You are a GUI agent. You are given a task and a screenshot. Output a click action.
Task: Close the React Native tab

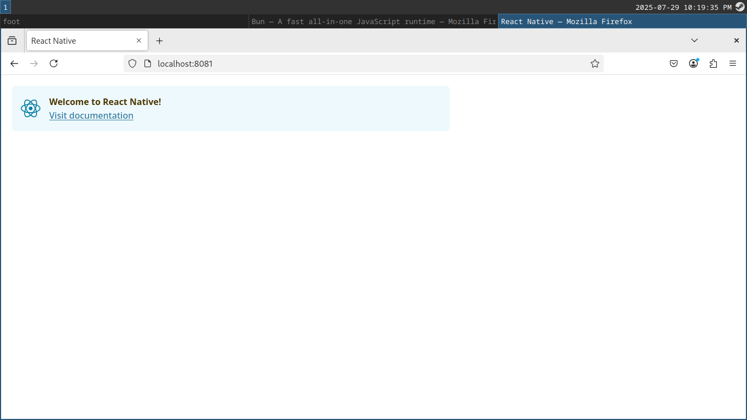pos(139,40)
